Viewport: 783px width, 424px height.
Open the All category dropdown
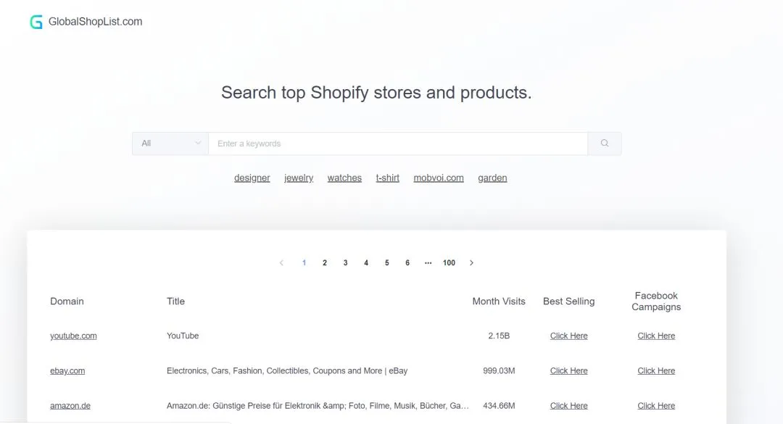[170, 144]
